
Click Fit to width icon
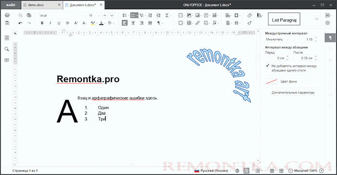click(281, 171)
